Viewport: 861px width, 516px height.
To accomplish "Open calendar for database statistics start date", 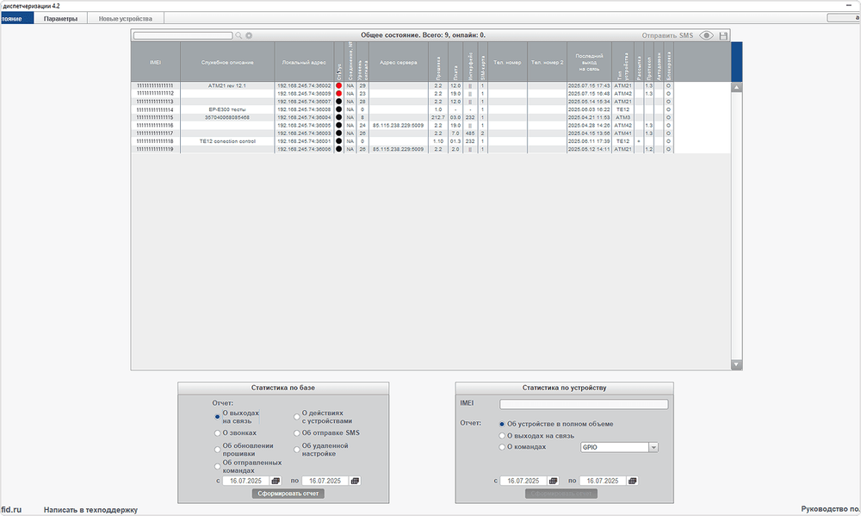I will [276, 481].
